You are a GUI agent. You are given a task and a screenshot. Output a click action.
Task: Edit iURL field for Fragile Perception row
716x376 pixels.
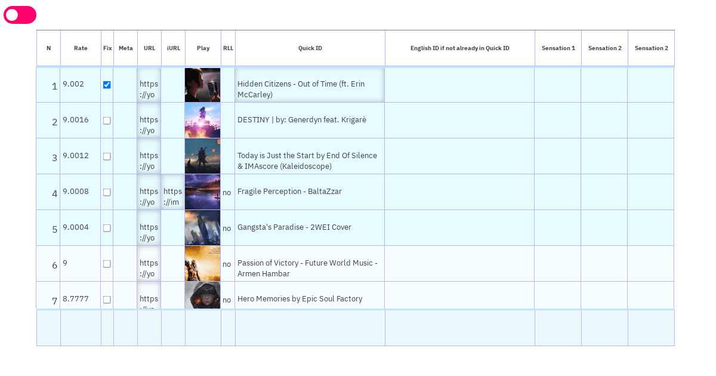coord(172,196)
